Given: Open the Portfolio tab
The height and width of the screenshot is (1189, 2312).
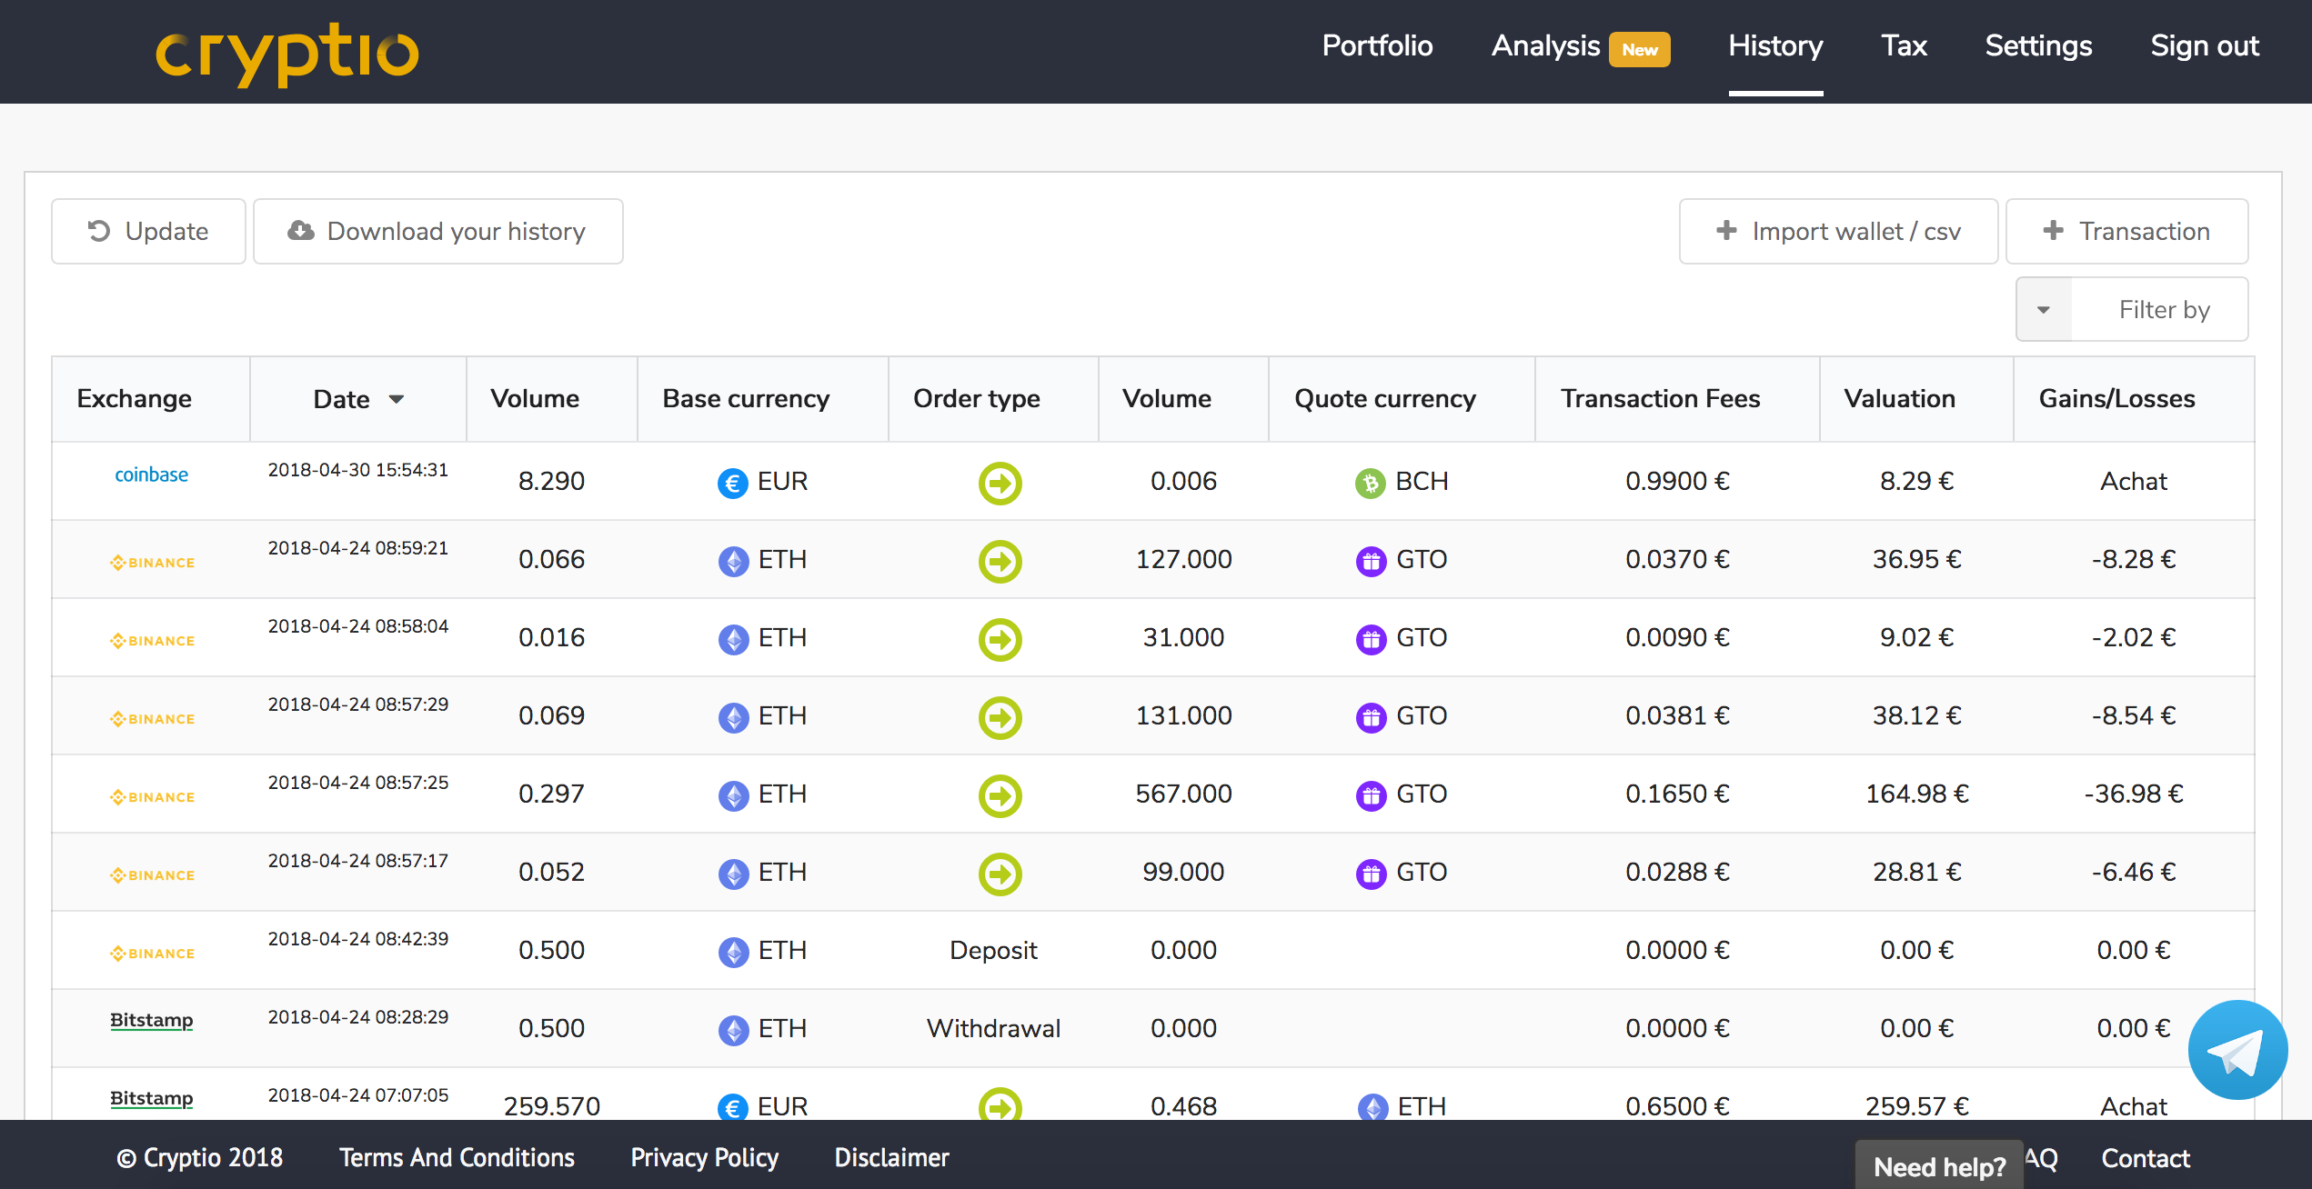Looking at the screenshot, I should pyautogui.click(x=1377, y=45).
